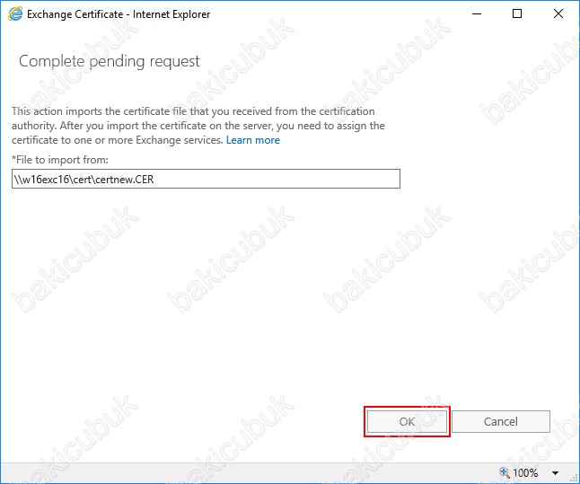Minimize the Exchange Certificate window
Image resolution: width=580 pixels, height=484 pixels.
point(477,14)
